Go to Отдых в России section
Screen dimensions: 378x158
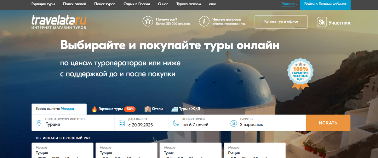pyautogui.click(x=137, y=4)
